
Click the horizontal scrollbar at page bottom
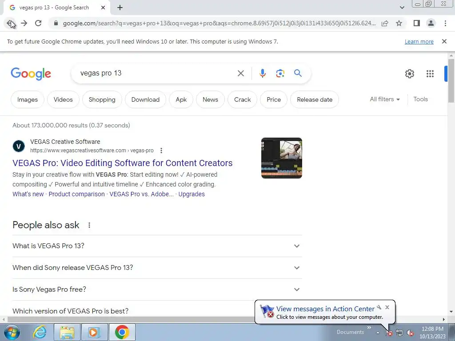(x=131, y=319)
